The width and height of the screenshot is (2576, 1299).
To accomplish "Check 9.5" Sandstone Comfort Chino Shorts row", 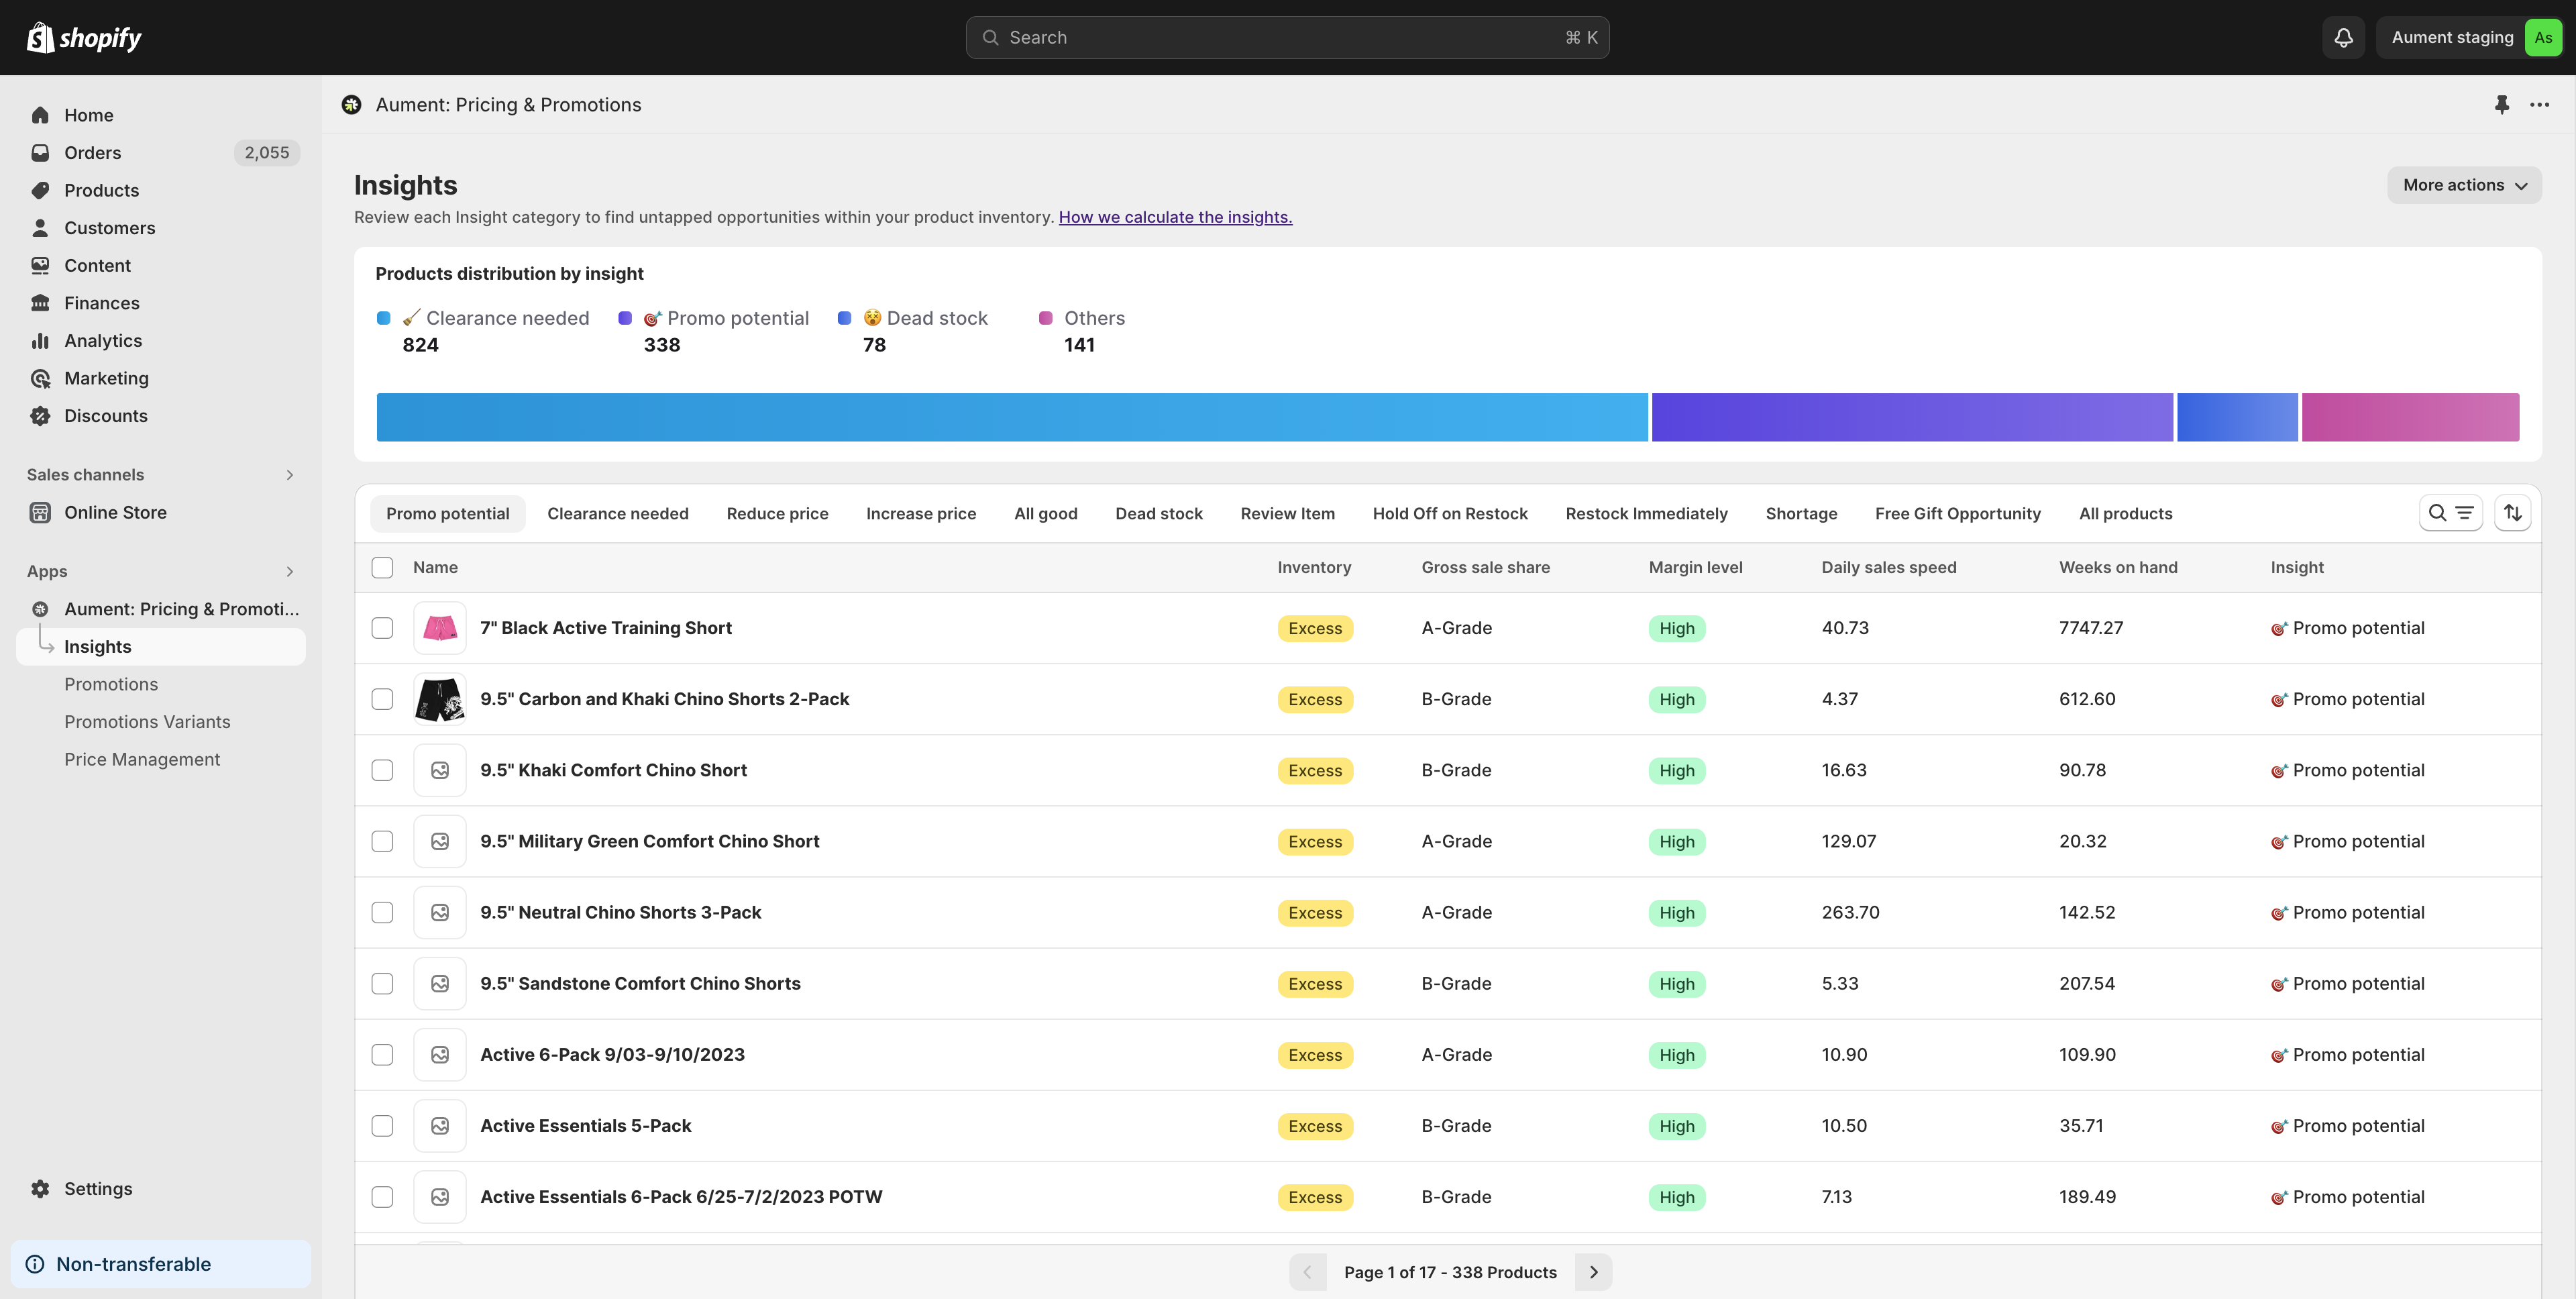I will coord(382,983).
